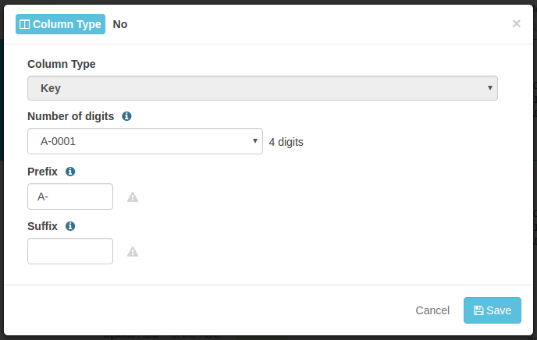Click into the empty Suffix input field
The width and height of the screenshot is (537, 340).
tap(70, 251)
